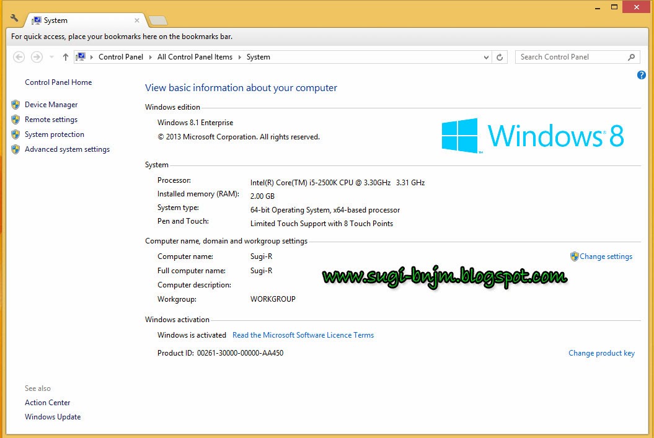The image size is (654, 438).
Task: Go back with the back arrow
Action: pos(19,56)
